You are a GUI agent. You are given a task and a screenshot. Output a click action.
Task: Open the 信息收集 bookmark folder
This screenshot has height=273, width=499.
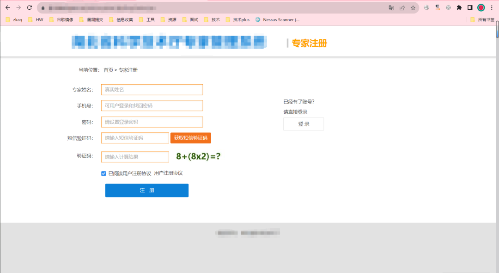tap(121, 20)
